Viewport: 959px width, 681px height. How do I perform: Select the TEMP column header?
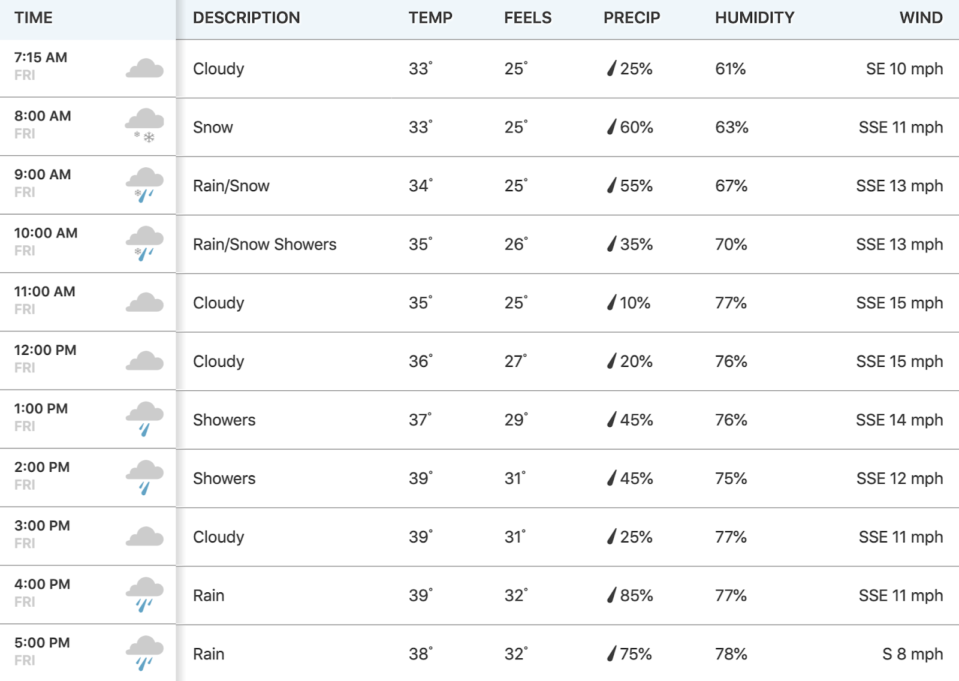(x=430, y=18)
